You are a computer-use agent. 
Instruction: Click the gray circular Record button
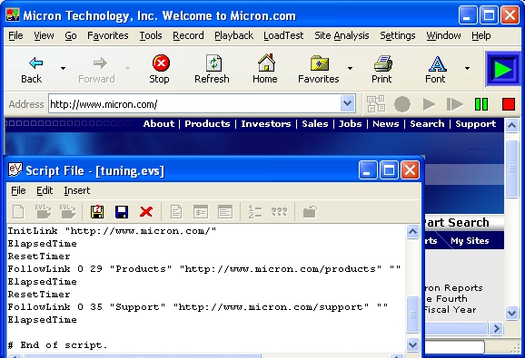pyautogui.click(x=402, y=104)
